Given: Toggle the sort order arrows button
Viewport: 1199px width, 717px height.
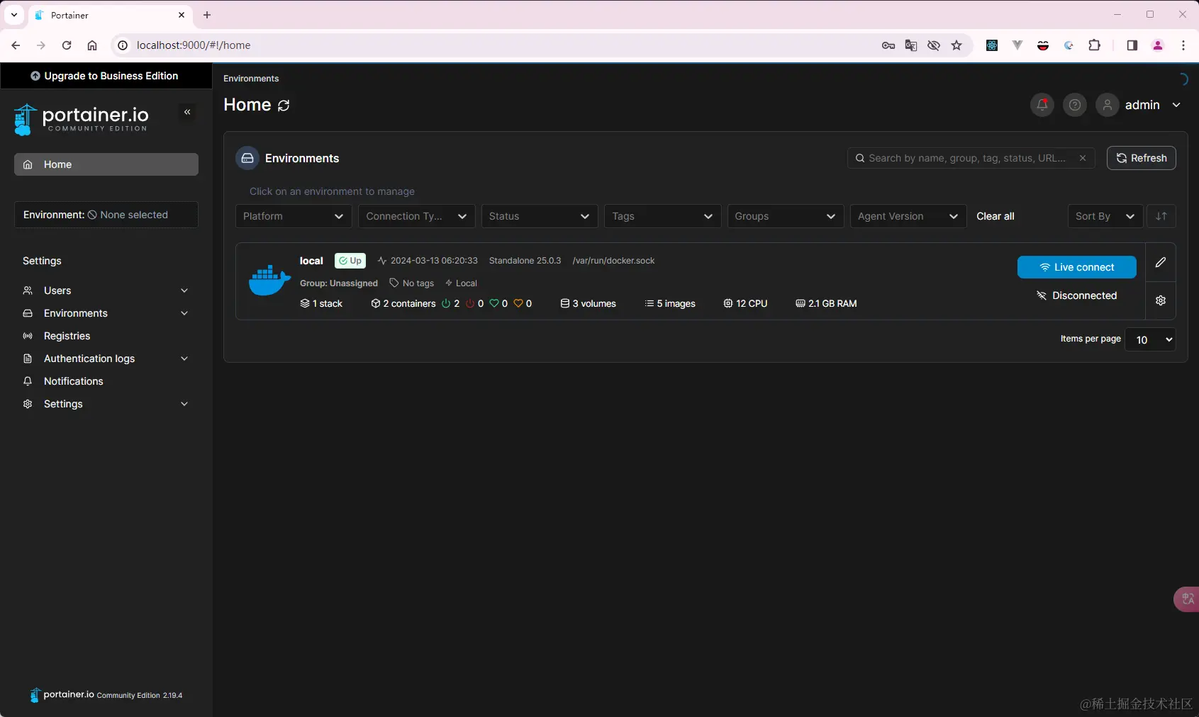Looking at the screenshot, I should click(x=1161, y=216).
